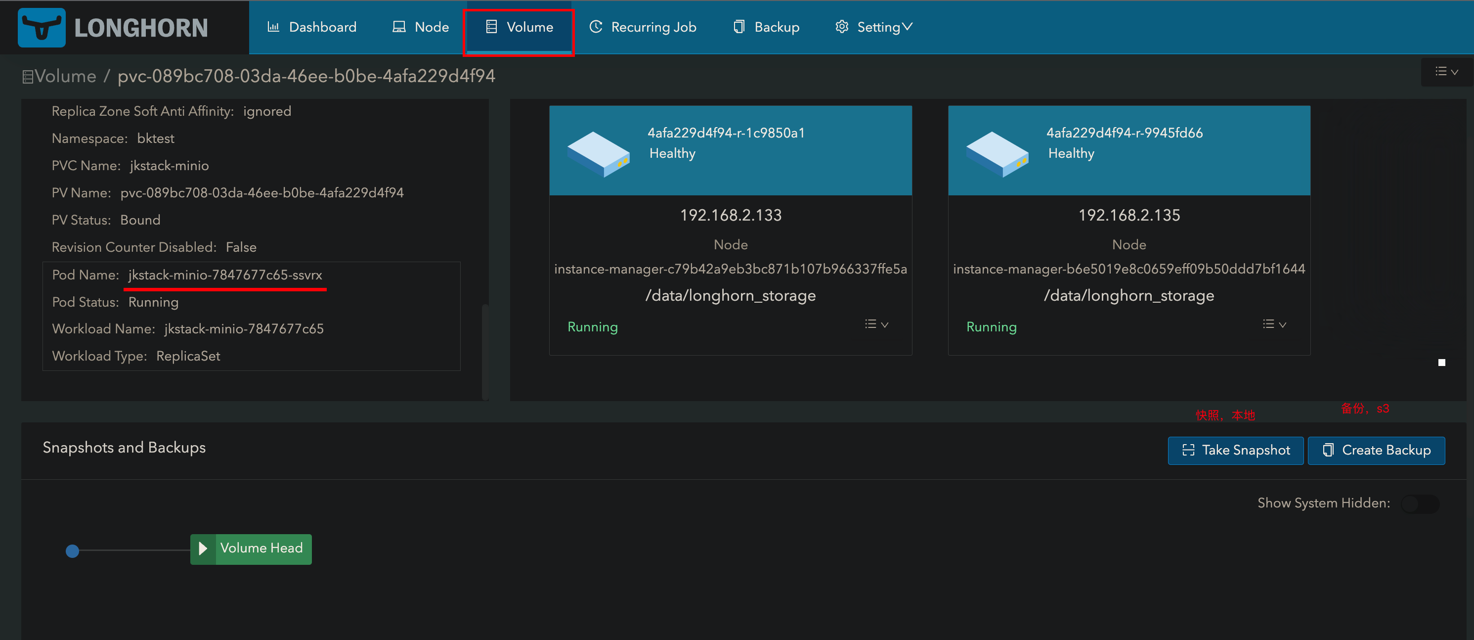
Task: Click the node IP 192.168.2.133
Action: (x=731, y=215)
